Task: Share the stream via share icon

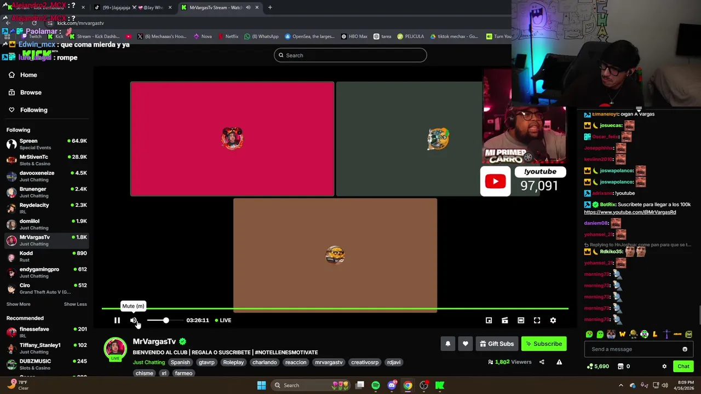Action: point(542,362)
